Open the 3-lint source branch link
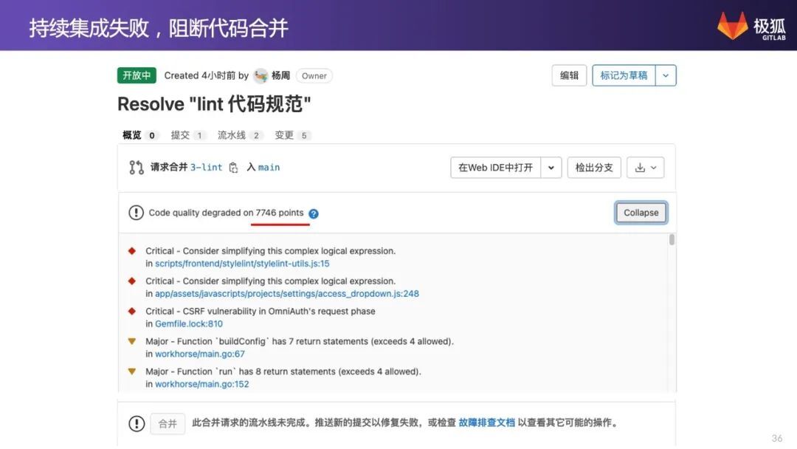797x449 pixels. click(x=207, y=168)
